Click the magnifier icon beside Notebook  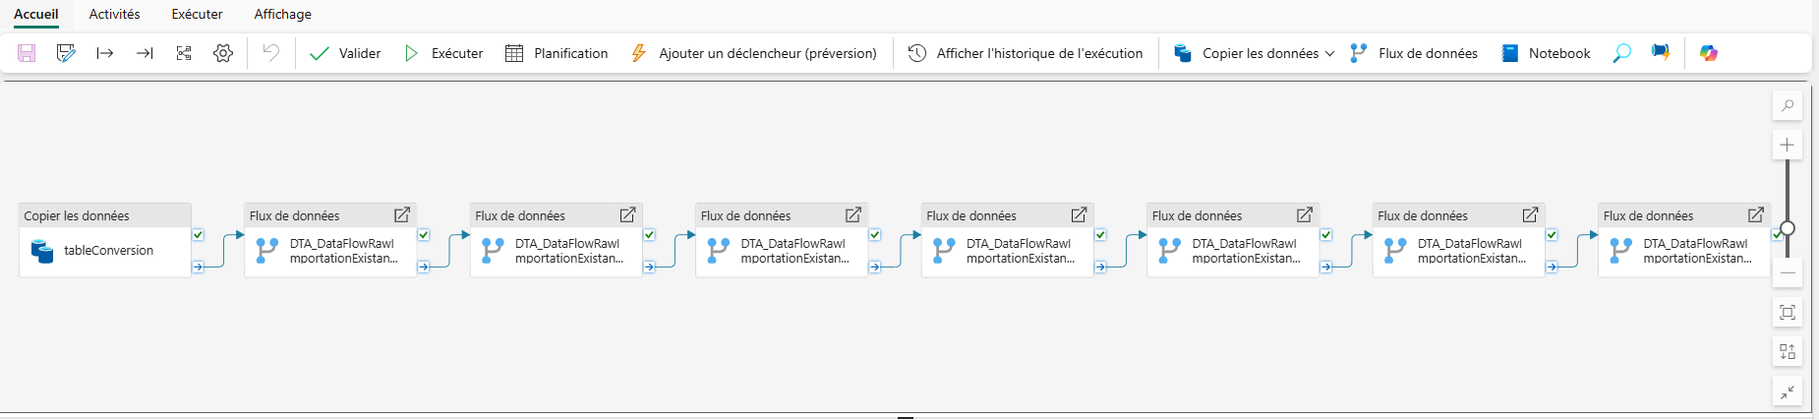pos(1621,53)
